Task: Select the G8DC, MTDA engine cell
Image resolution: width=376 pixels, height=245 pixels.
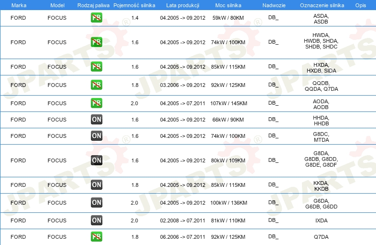Action: pyautogui.click(x=321, y=137)
